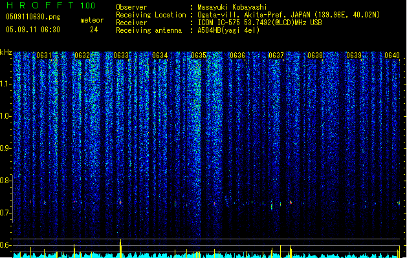This screenshot has height=258, width=407.
Task: Click the Receiving Location label
Action: (x=151, y=15)
